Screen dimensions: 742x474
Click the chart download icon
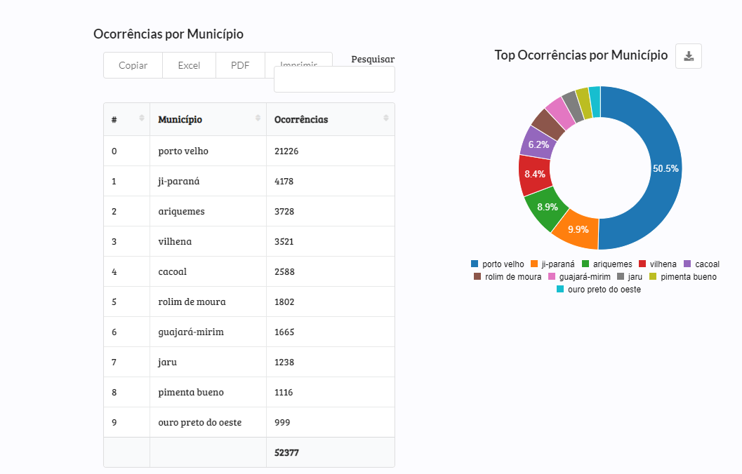coord(689,56)
